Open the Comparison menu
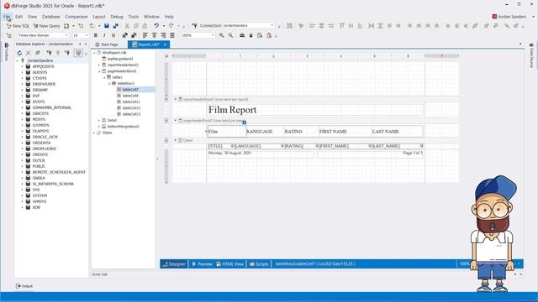The image size is (538, 302). (x=76, y=17)
